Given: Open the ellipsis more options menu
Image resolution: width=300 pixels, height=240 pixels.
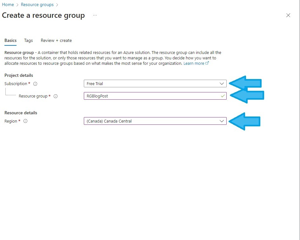Looking at the screenshot, I should point(95,15).
